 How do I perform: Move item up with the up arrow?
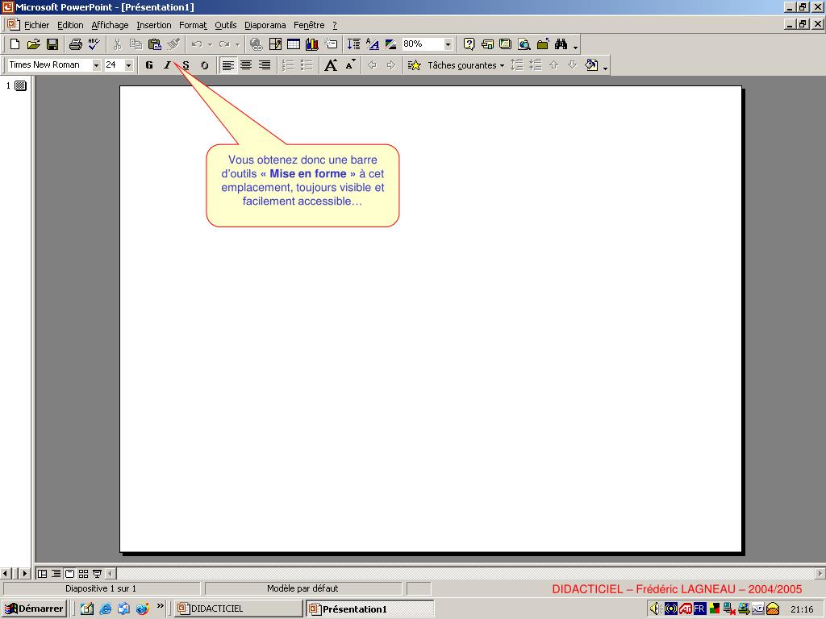pyautogui.click(x=553, y=65)
